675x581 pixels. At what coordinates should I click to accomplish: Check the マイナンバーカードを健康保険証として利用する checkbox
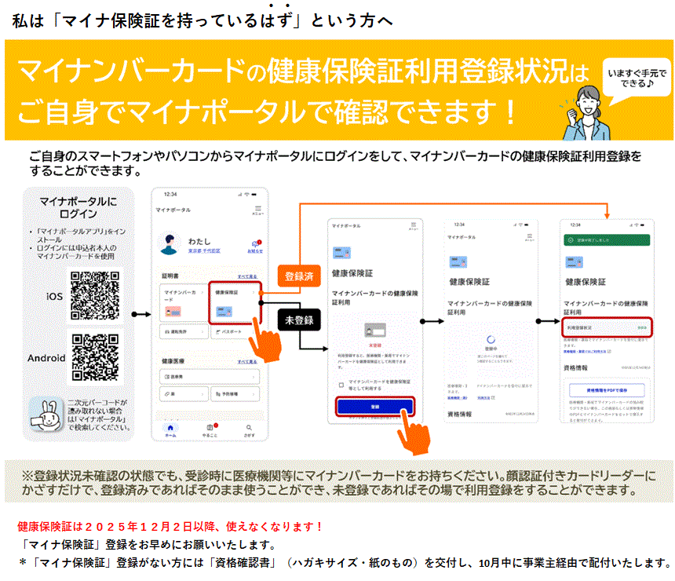(341, 385)
